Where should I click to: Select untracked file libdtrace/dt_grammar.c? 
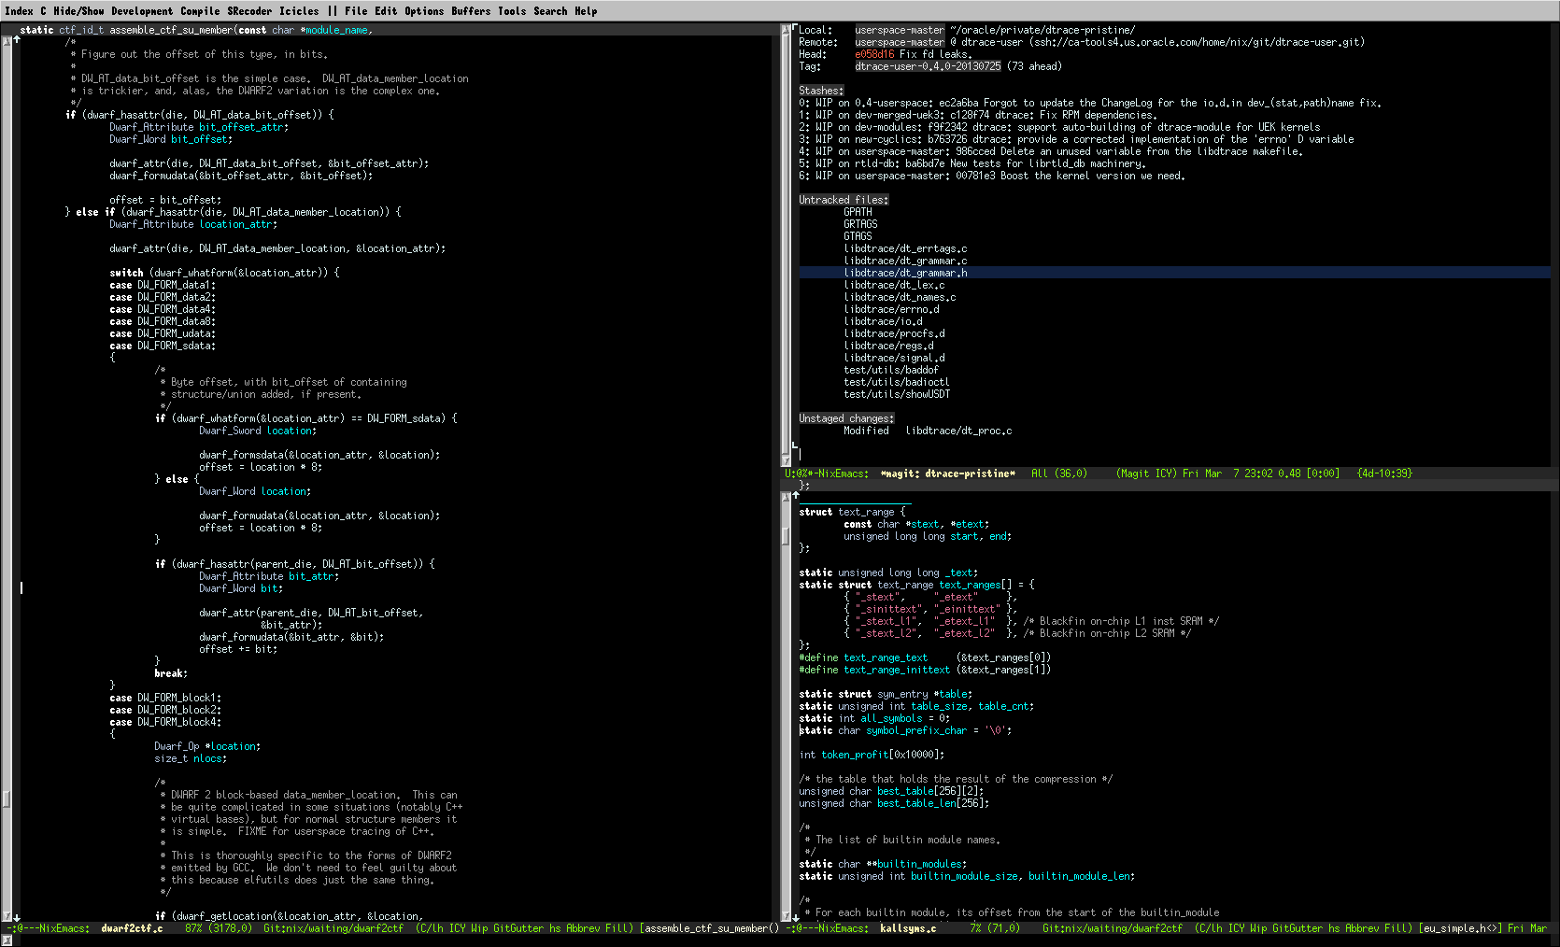click(905, 261)
